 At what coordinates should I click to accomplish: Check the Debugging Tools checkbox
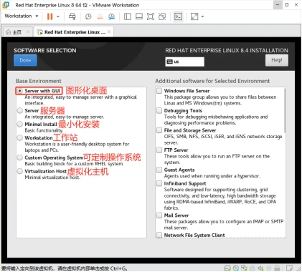159,111
